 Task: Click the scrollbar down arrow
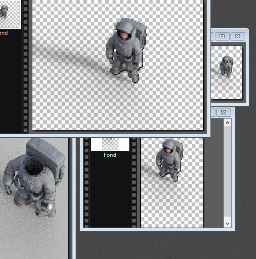point(227,223)
